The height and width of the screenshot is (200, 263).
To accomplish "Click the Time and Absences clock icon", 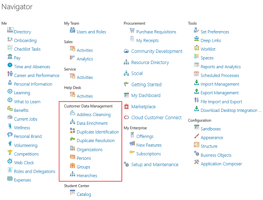I will click(10, 65).
